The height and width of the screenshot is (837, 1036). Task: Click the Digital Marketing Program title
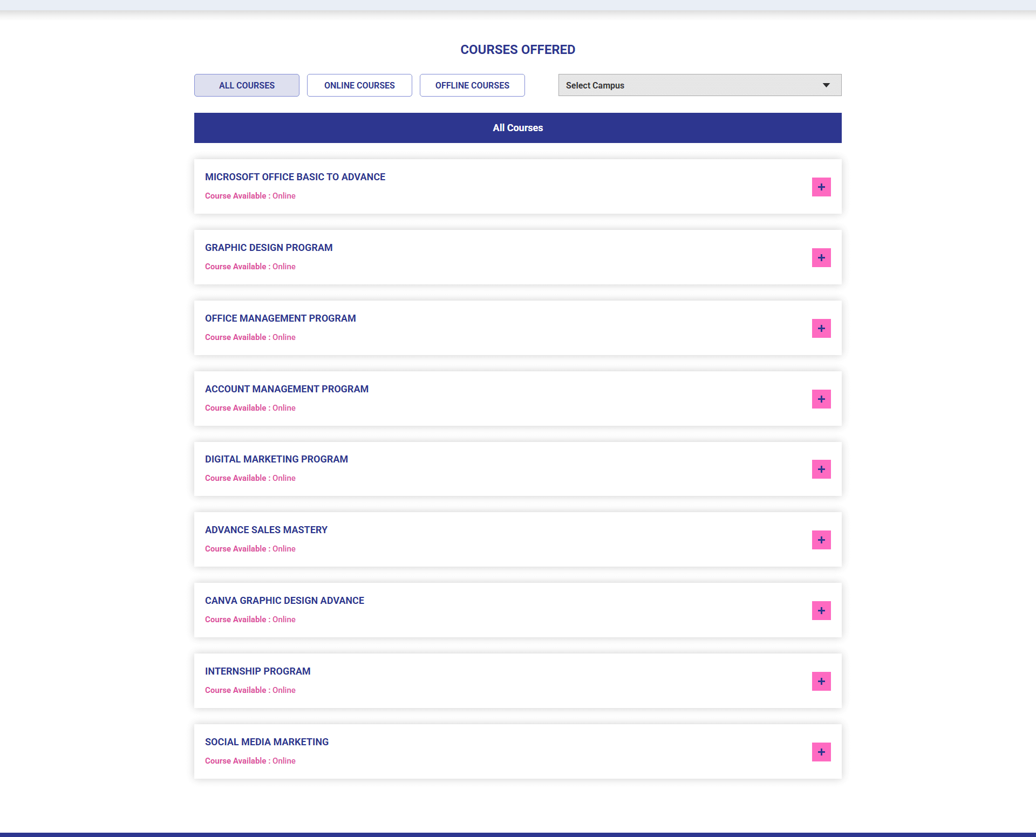coord(276,459)
